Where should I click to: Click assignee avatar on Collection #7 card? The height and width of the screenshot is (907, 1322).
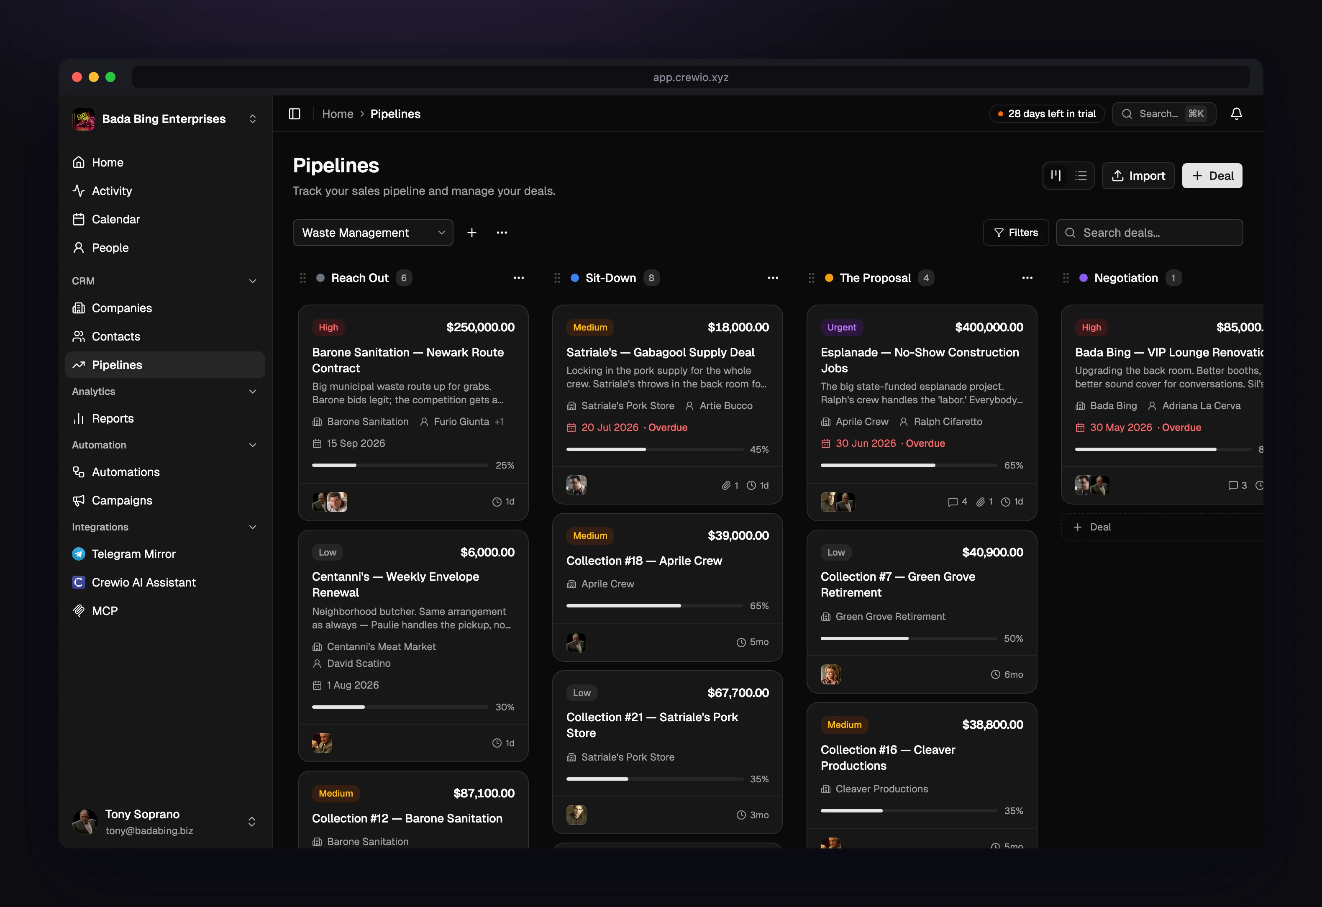(830, 674)
